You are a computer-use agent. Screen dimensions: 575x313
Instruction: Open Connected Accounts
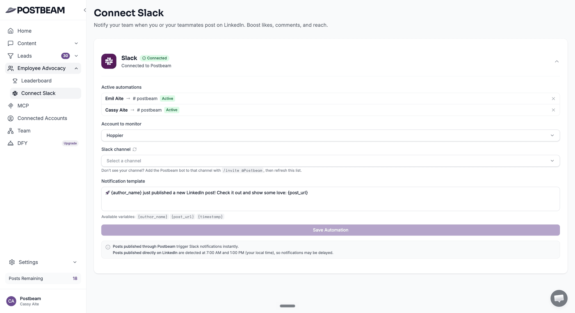[x=43, y=118]
